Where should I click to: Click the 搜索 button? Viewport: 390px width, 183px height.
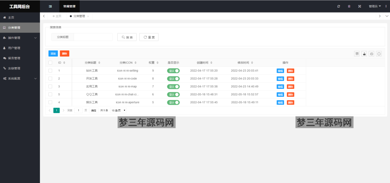coord(127,37)
